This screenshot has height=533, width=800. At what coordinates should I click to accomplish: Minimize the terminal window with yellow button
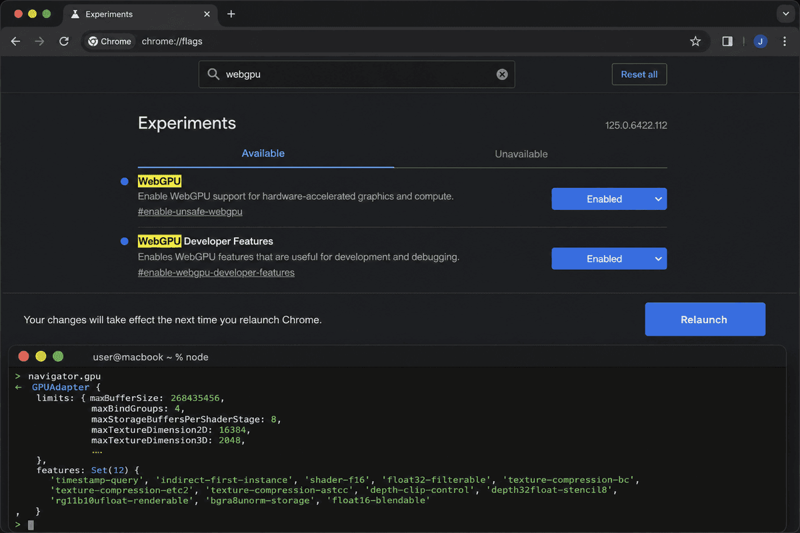(x=41, y=356)
